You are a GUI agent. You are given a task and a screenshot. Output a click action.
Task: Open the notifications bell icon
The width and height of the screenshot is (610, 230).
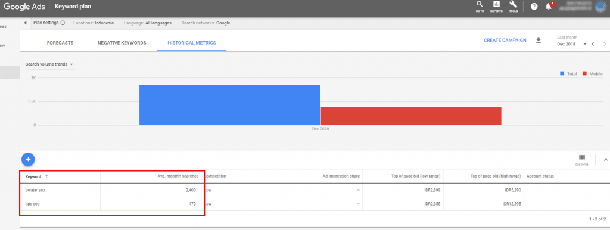549,6
